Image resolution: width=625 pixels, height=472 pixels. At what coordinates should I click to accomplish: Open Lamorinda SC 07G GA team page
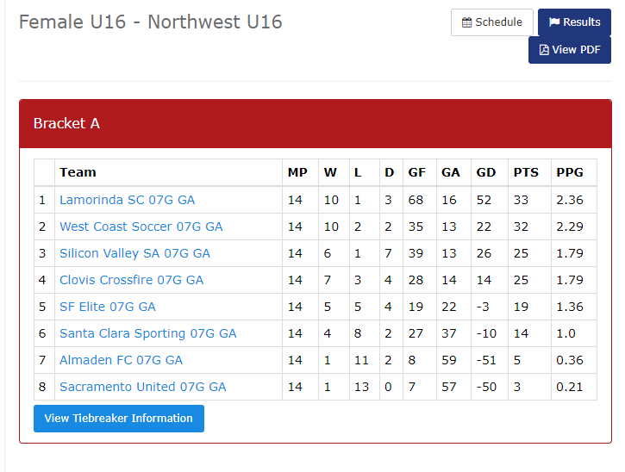127,200
